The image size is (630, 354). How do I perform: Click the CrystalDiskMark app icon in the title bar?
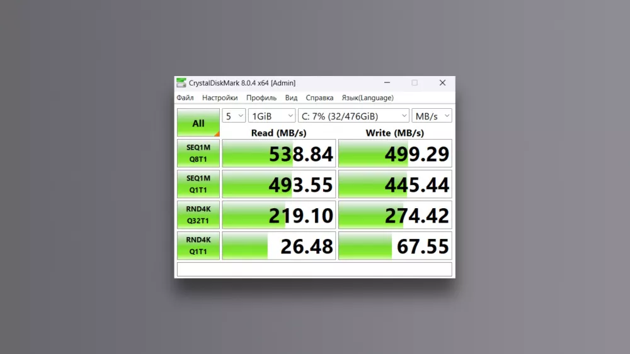coord(181,83)
